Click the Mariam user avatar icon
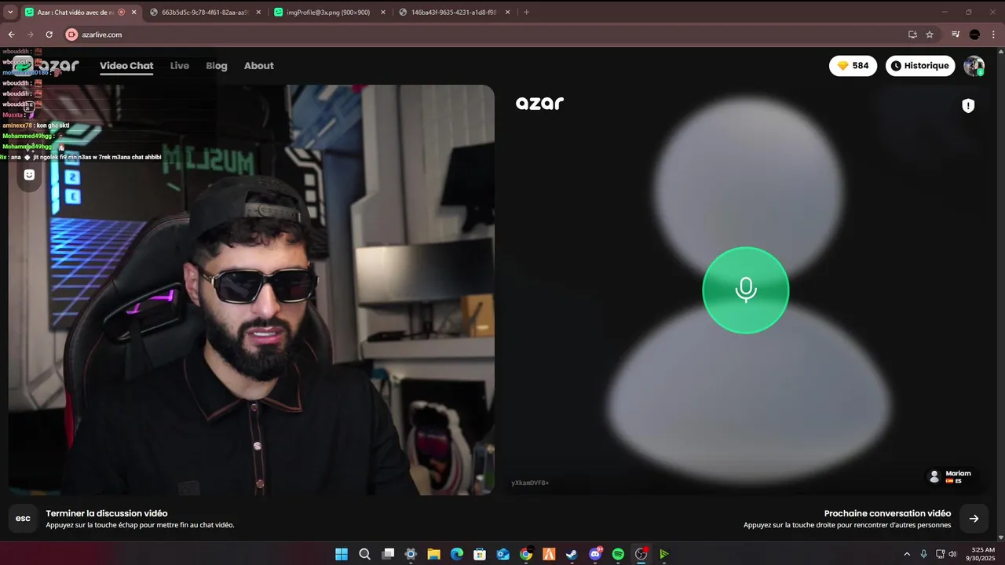 934,476
